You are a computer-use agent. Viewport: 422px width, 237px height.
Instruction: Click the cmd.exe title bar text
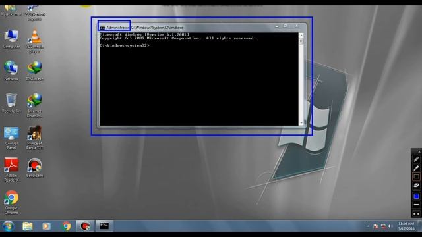[x=145, y=28]
